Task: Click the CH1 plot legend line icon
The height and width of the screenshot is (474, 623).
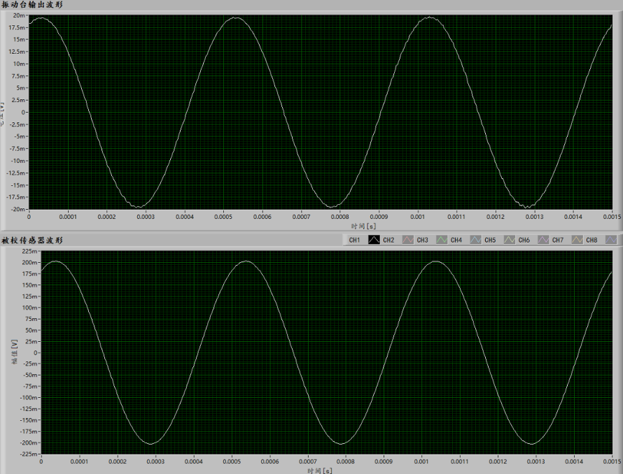Action: (x=374, y=240)
